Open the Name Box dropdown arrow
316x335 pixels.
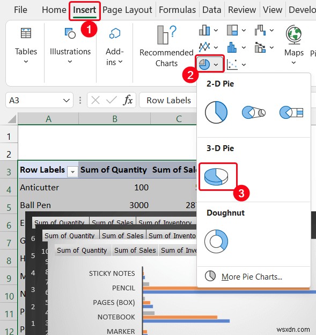[67, 101]
